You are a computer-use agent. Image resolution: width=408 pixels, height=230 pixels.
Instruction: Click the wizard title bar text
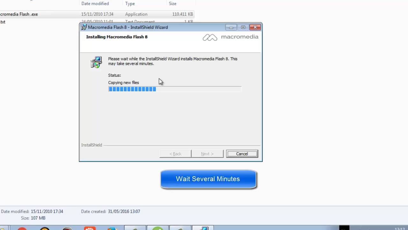click(x=128, y=27)
